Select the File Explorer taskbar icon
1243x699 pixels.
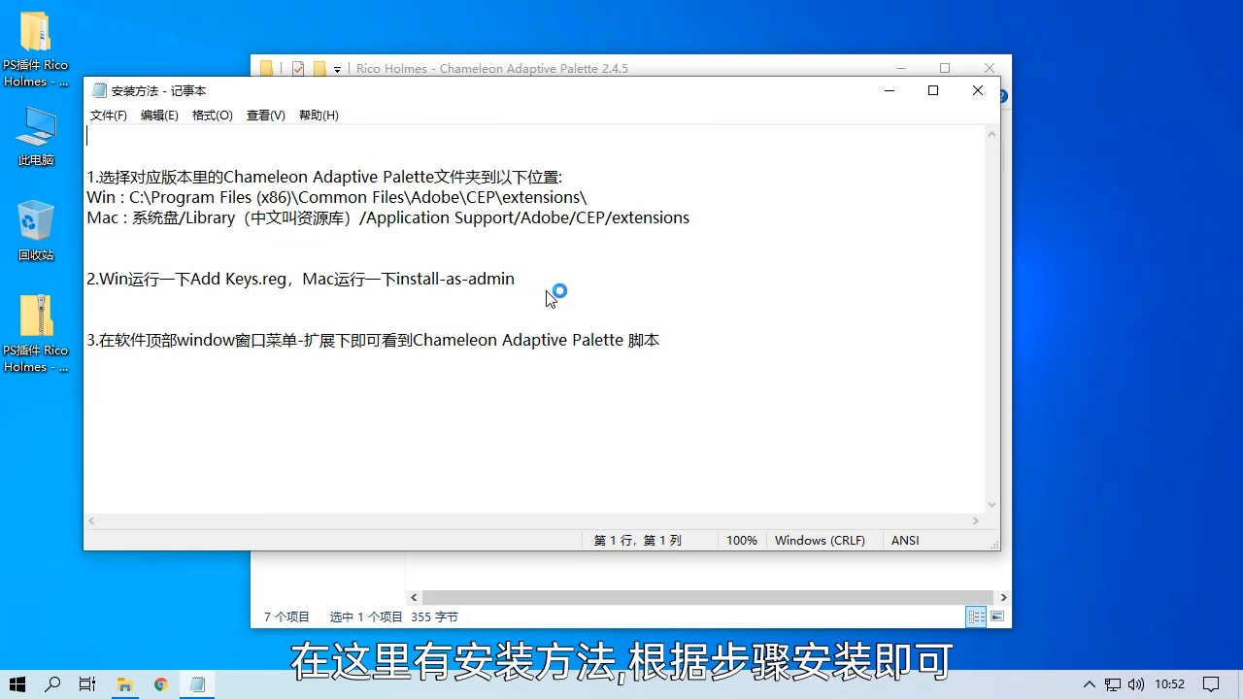(x=124, y=684)
